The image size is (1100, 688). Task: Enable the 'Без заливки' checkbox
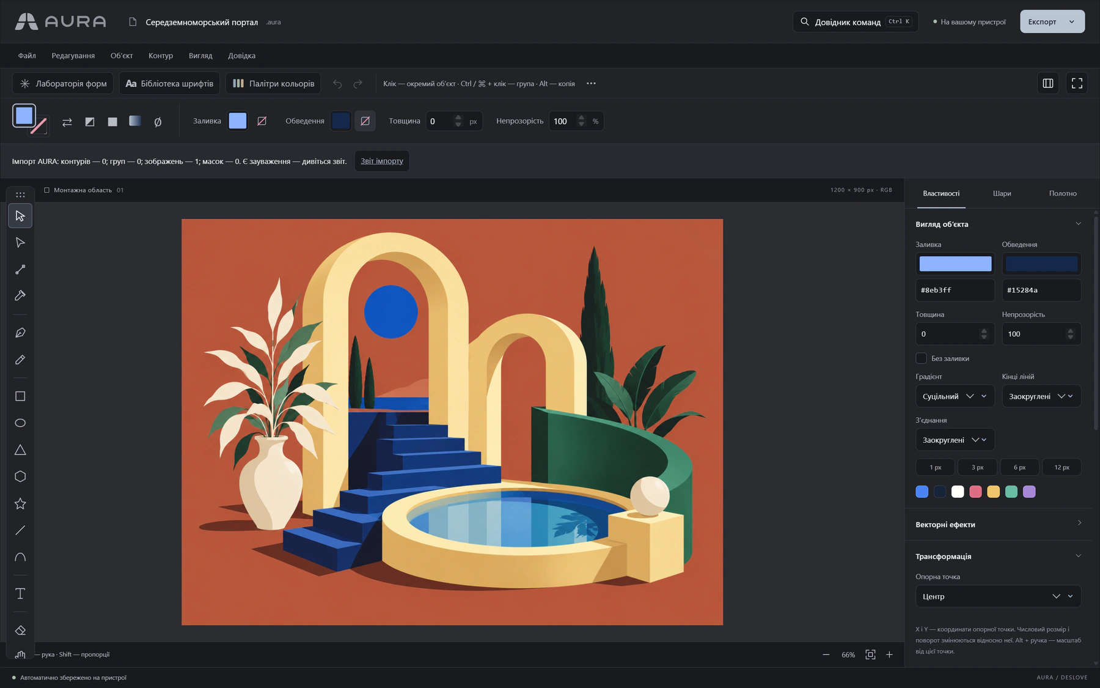[x=921, y=358]
